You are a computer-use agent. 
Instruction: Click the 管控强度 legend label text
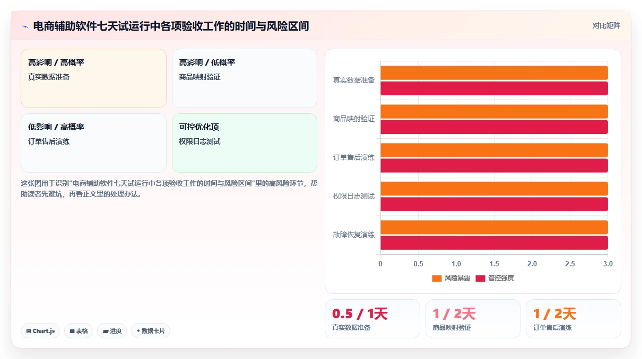[501, 278]
